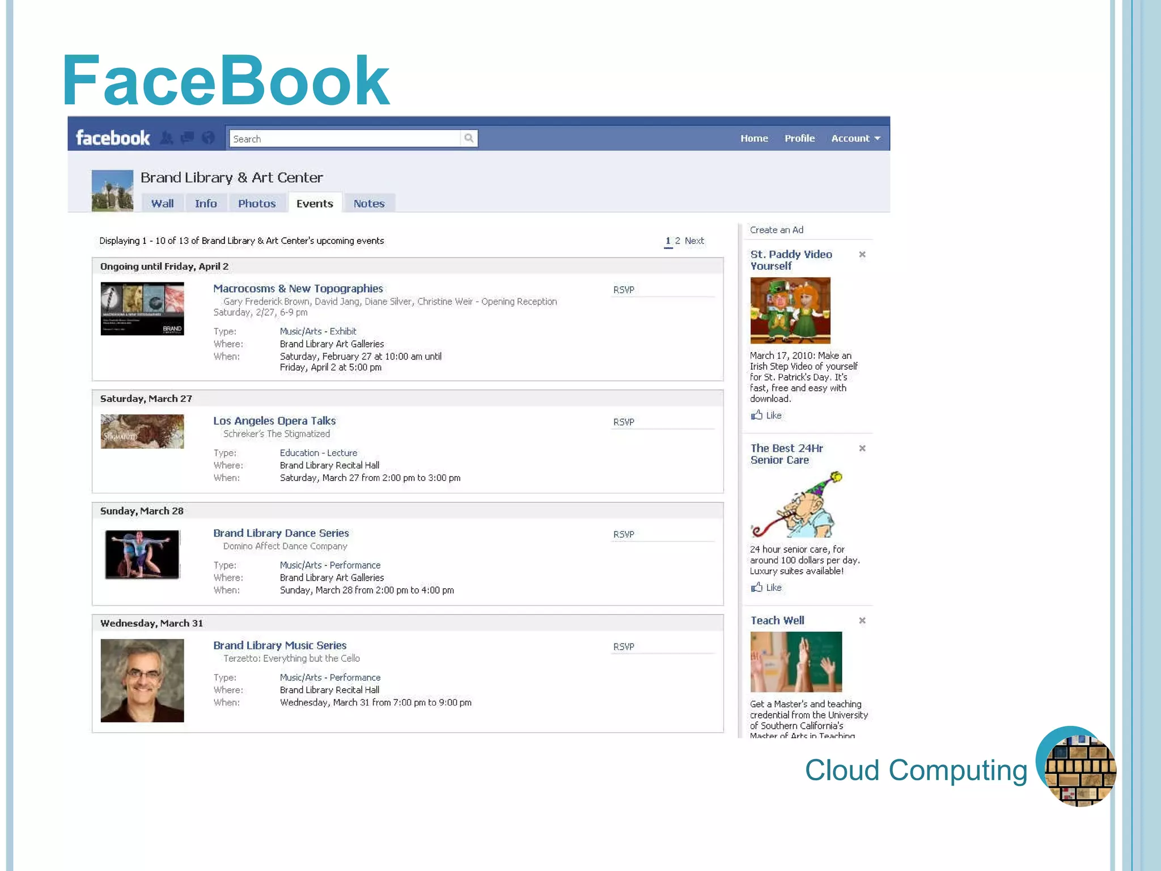Open Music Series Music/Arts - Performance link
The image size is (1161, 871).
tap(330, 678)
